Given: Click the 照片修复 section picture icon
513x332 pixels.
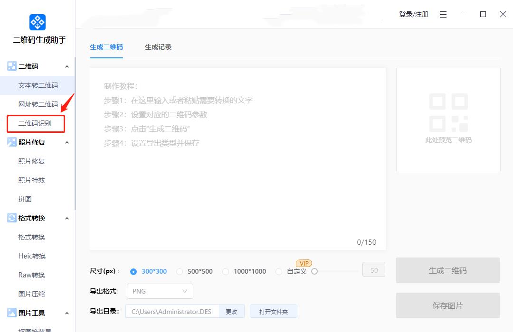Looking at the screenshot, I should 12,142.
